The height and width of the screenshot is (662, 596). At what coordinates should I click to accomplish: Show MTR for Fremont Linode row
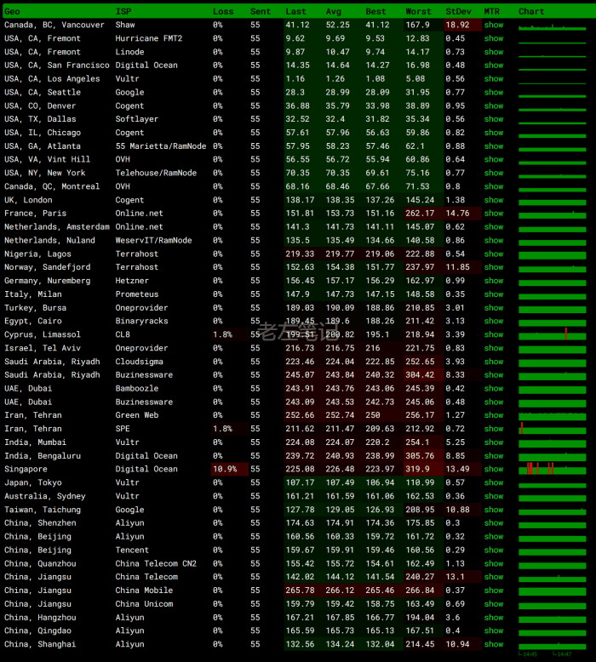[493, 52]
